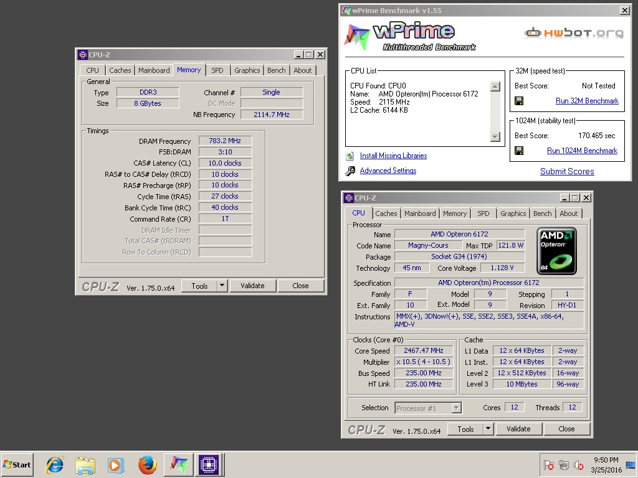Open About tab in CPU window

(x=568, y=213)
